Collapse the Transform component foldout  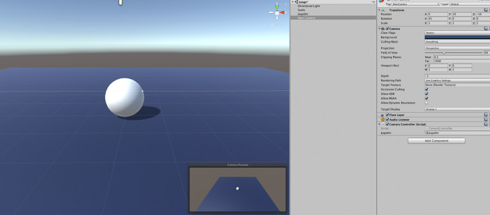pyautogui.click(x=379, y=10)
